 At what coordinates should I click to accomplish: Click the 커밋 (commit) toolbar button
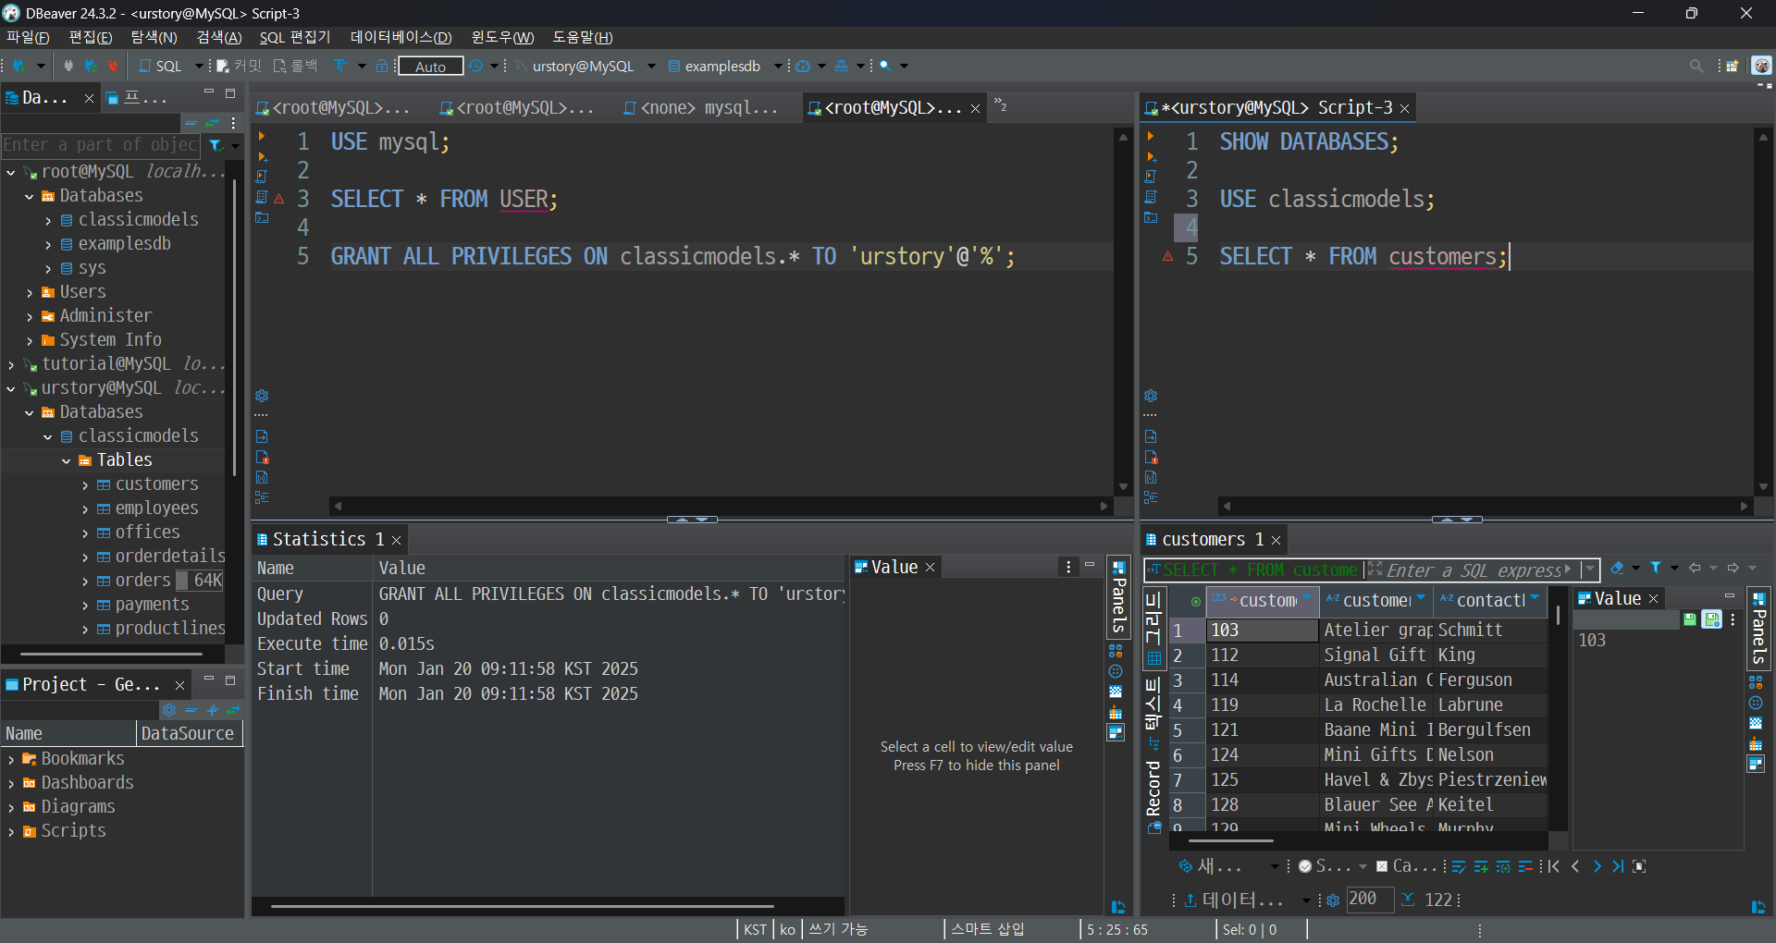[x=240, y=66]
